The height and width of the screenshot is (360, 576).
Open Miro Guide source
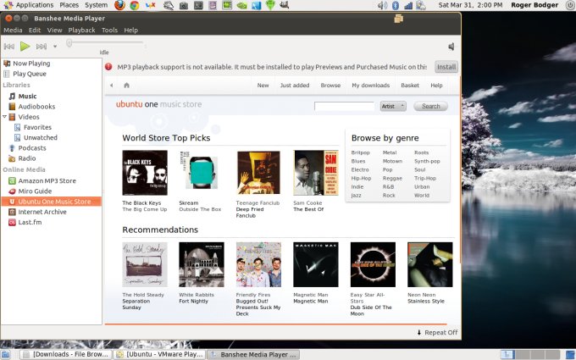[x=35, y=191]
